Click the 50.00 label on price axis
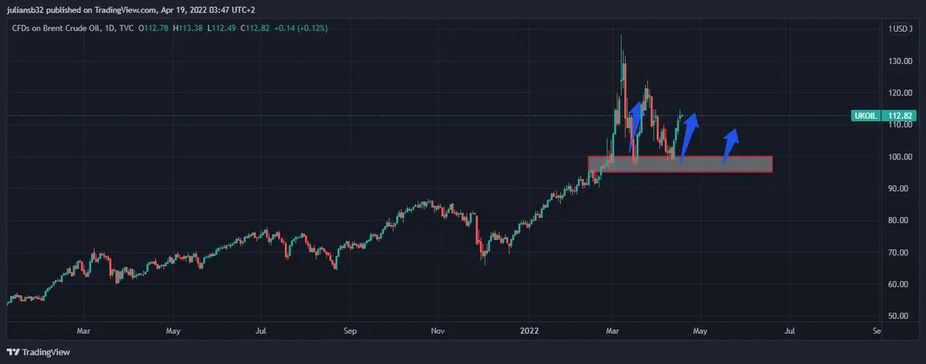This screenshot has width=926, height=364. point(895,316)
